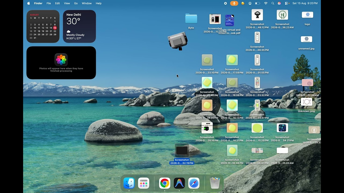Select the Screenshot ending 54.21 PM
Screen dimensions: 344x193
click(282, 128)
